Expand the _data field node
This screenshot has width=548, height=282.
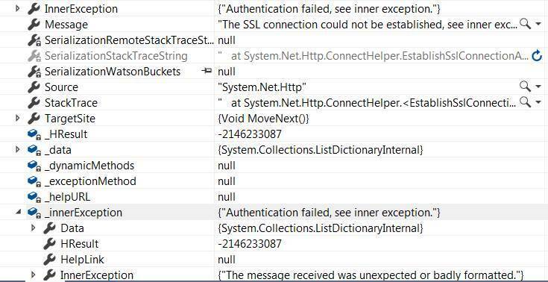coord(18,149)
